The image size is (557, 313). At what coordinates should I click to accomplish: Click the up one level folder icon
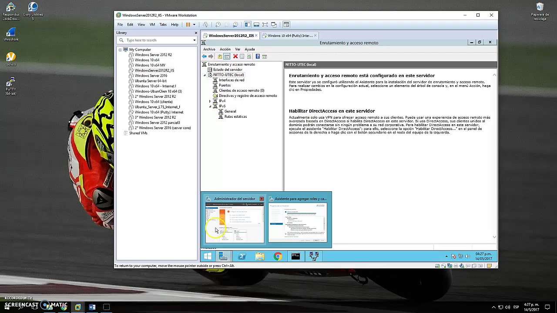[x=220, y=57]
